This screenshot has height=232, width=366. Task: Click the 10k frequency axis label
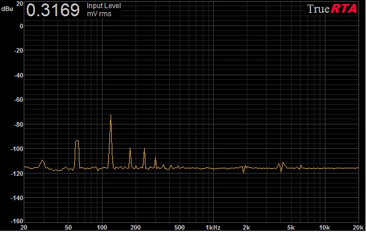(324, 227)
